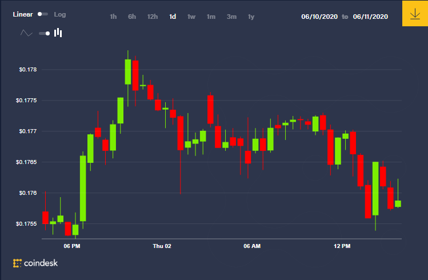Switch to the 6h time range
Viewport: 428px width, 280px height.
pos(132,17)
